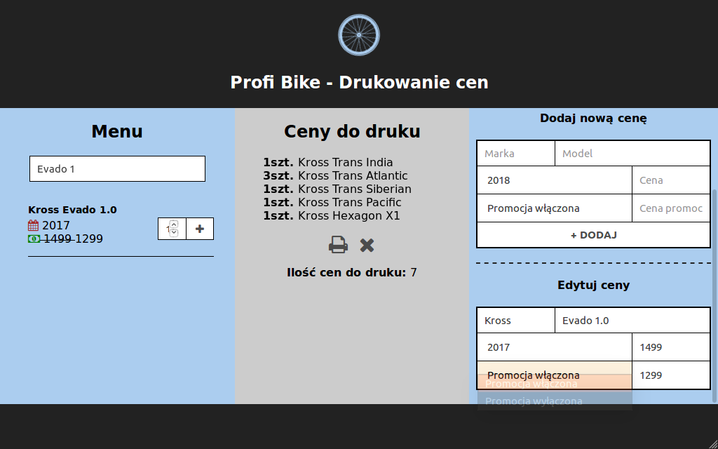The width and height of the screenshot is (718, 449).
Task: Decrease quantity with the stepper down arrow
Action: (x=174, y=233)
